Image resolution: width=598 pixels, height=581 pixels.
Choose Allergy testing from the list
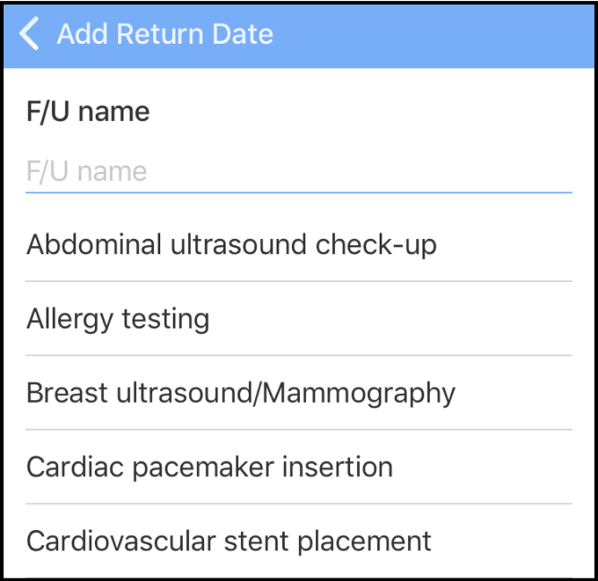pyautogui.click(x=118, y=319)
